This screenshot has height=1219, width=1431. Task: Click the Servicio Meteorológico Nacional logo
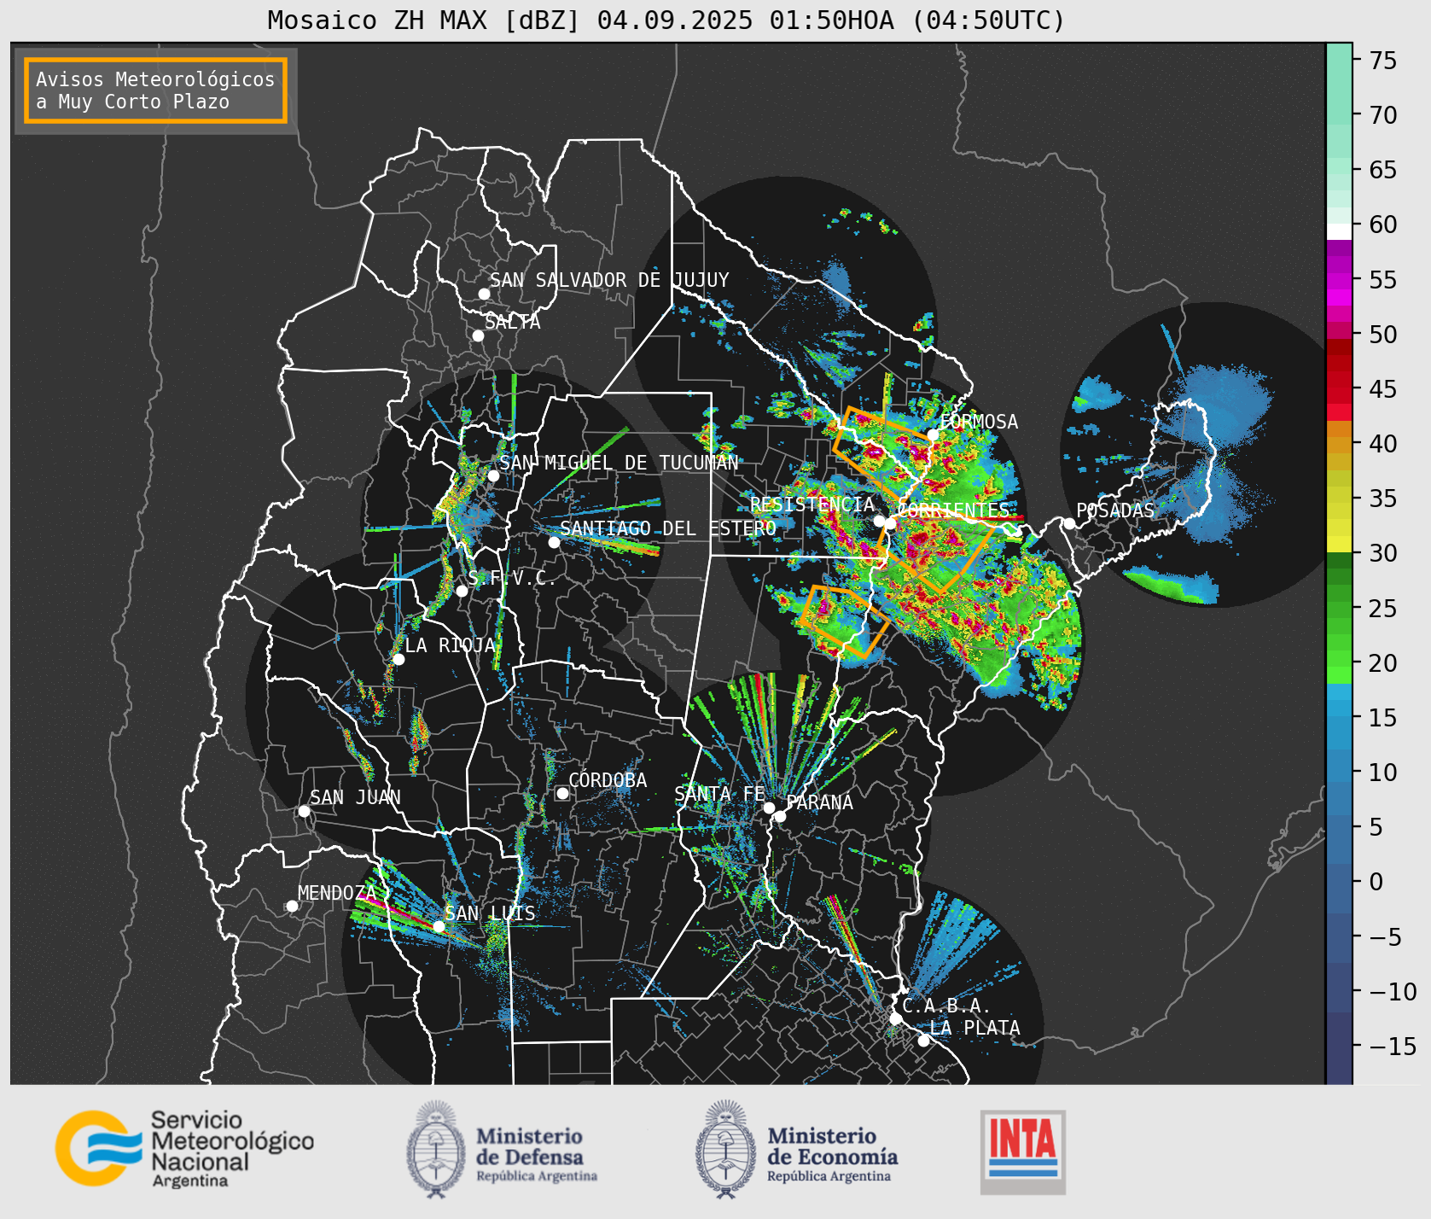click(x=185, y=1148)
